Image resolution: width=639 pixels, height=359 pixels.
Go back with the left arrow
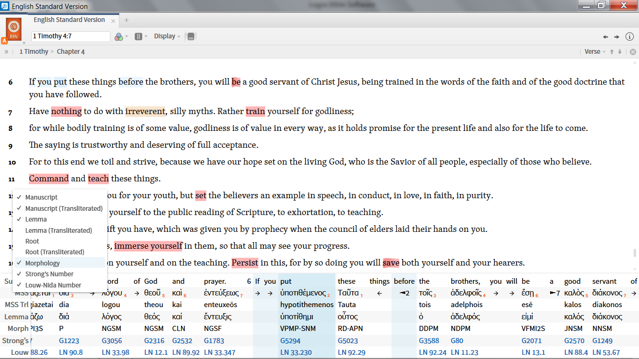click(605, 36)
